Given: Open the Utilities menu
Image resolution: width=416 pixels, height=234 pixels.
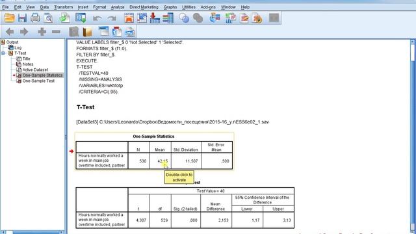Looking at the screenshot, I should coord(188,7).
